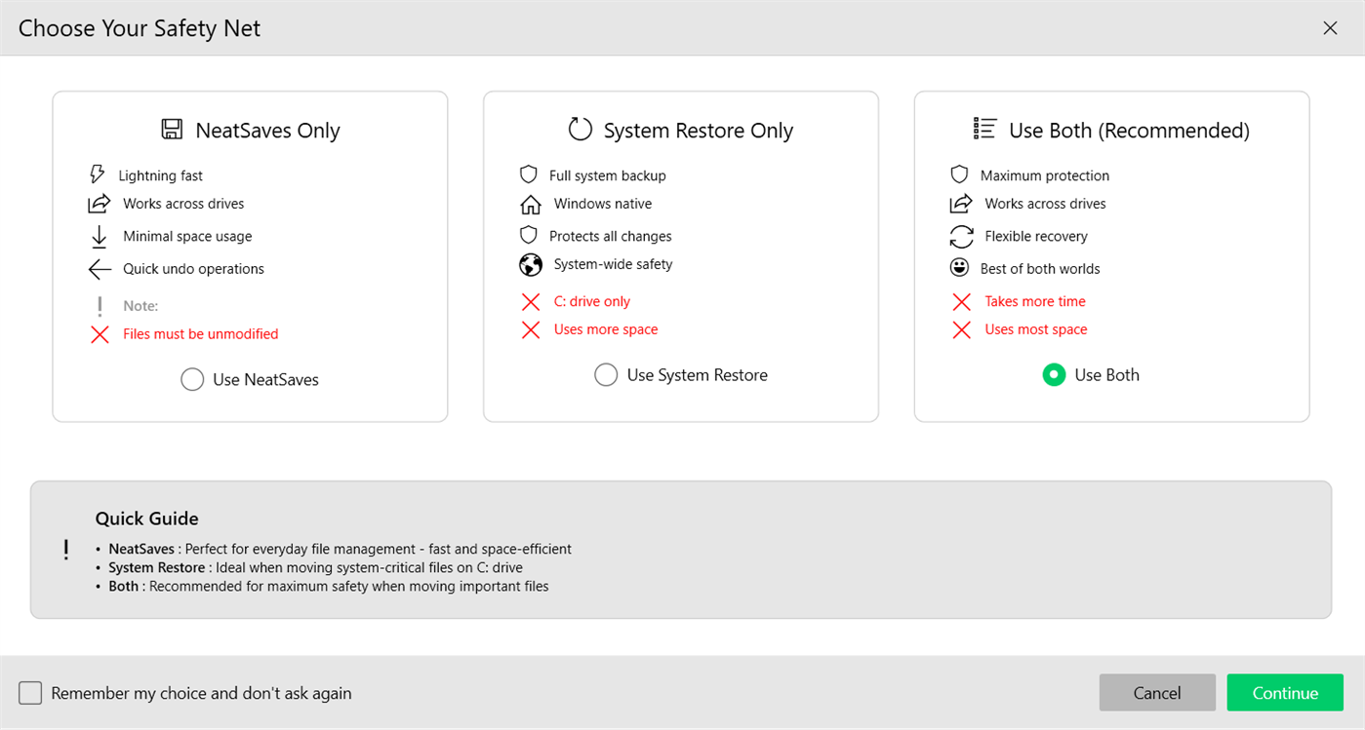The image size is (1365, 730).
Task: Click the Continue button
Action: point(1285,692)
